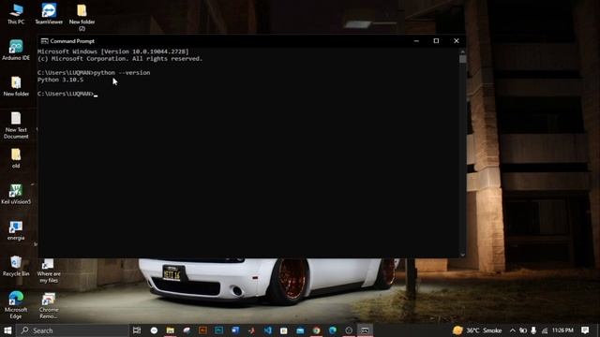Screen dimensions: 600x337
Task: Open the clock showing 11:26 PM
Action: tap(562, 330)
